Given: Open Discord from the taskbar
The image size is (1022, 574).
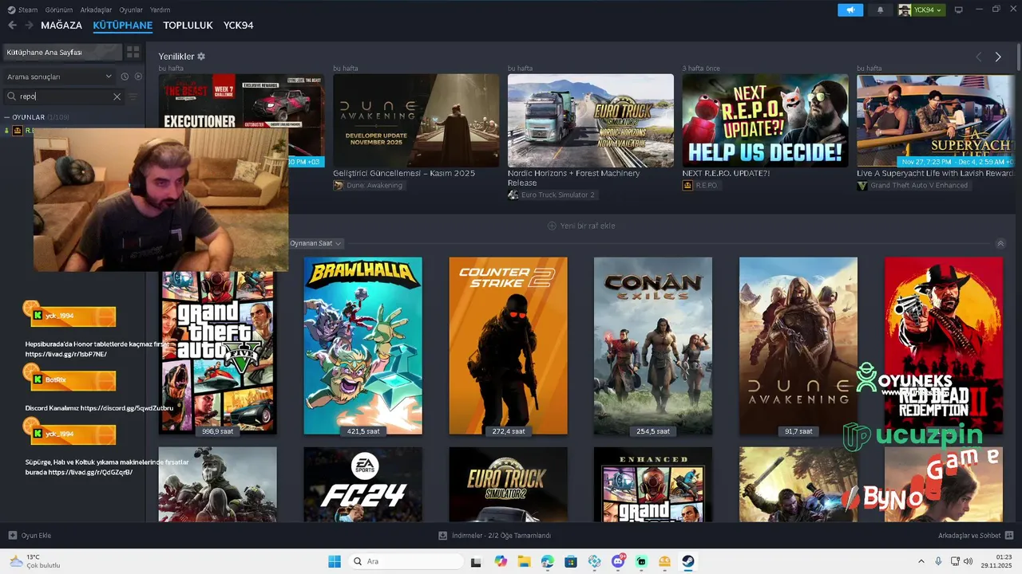Looking at the screenshot, I should (618, 561).
